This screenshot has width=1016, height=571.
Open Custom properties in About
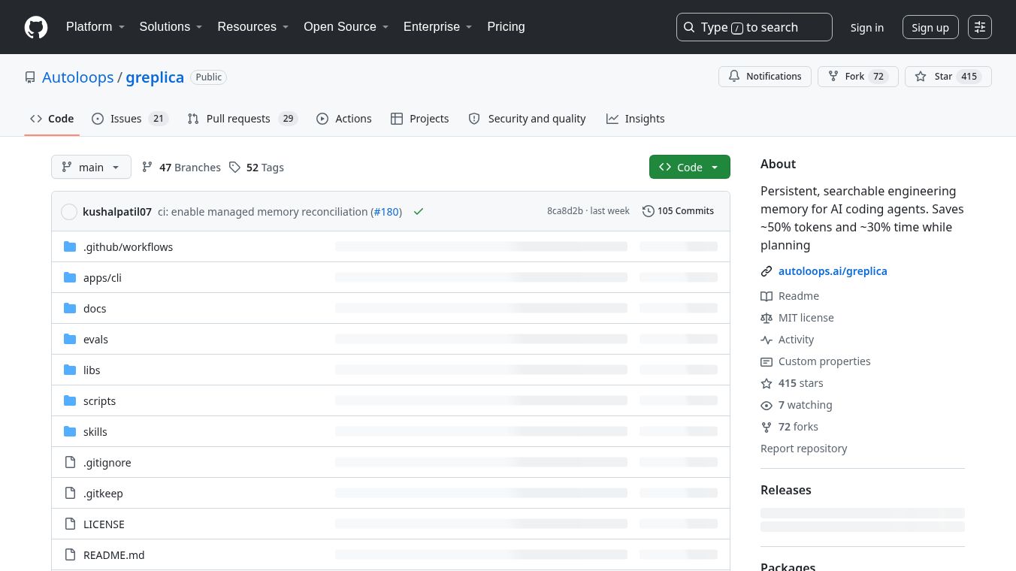(815, 361)
